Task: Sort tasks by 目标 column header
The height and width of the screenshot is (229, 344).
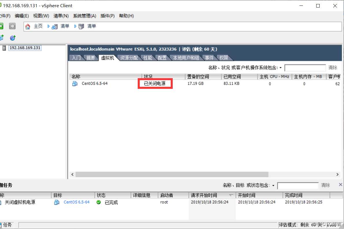Action: coord(73,195)
